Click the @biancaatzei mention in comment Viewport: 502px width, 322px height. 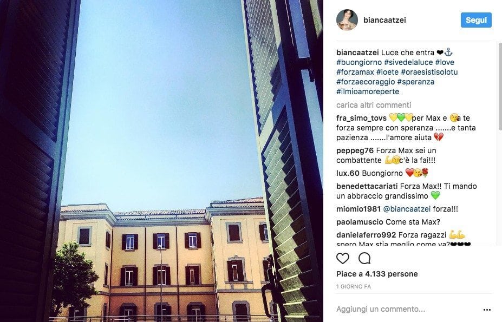407,209
